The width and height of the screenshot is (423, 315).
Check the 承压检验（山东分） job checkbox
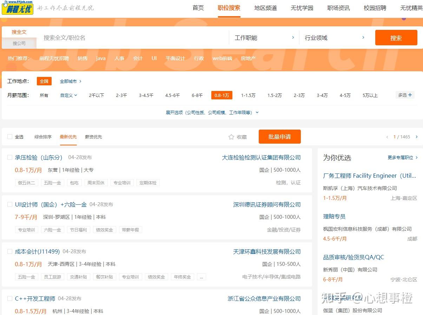point(10,157)
